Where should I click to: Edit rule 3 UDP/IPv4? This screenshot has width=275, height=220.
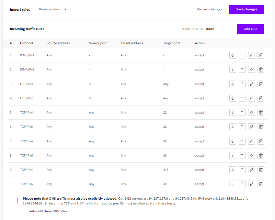tap(251, 84)
